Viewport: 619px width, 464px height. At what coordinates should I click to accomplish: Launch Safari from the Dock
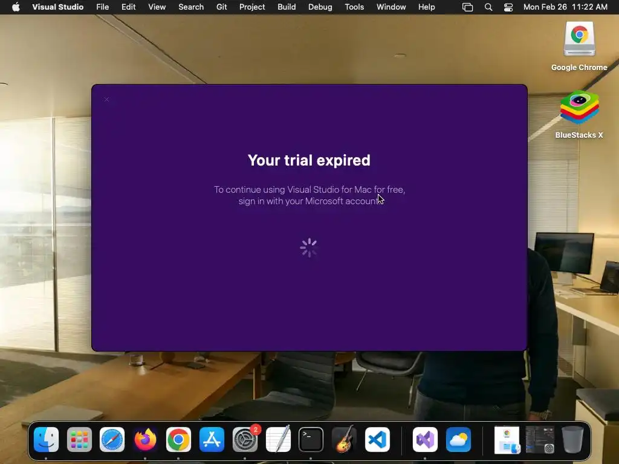click(x=112, y=439)
